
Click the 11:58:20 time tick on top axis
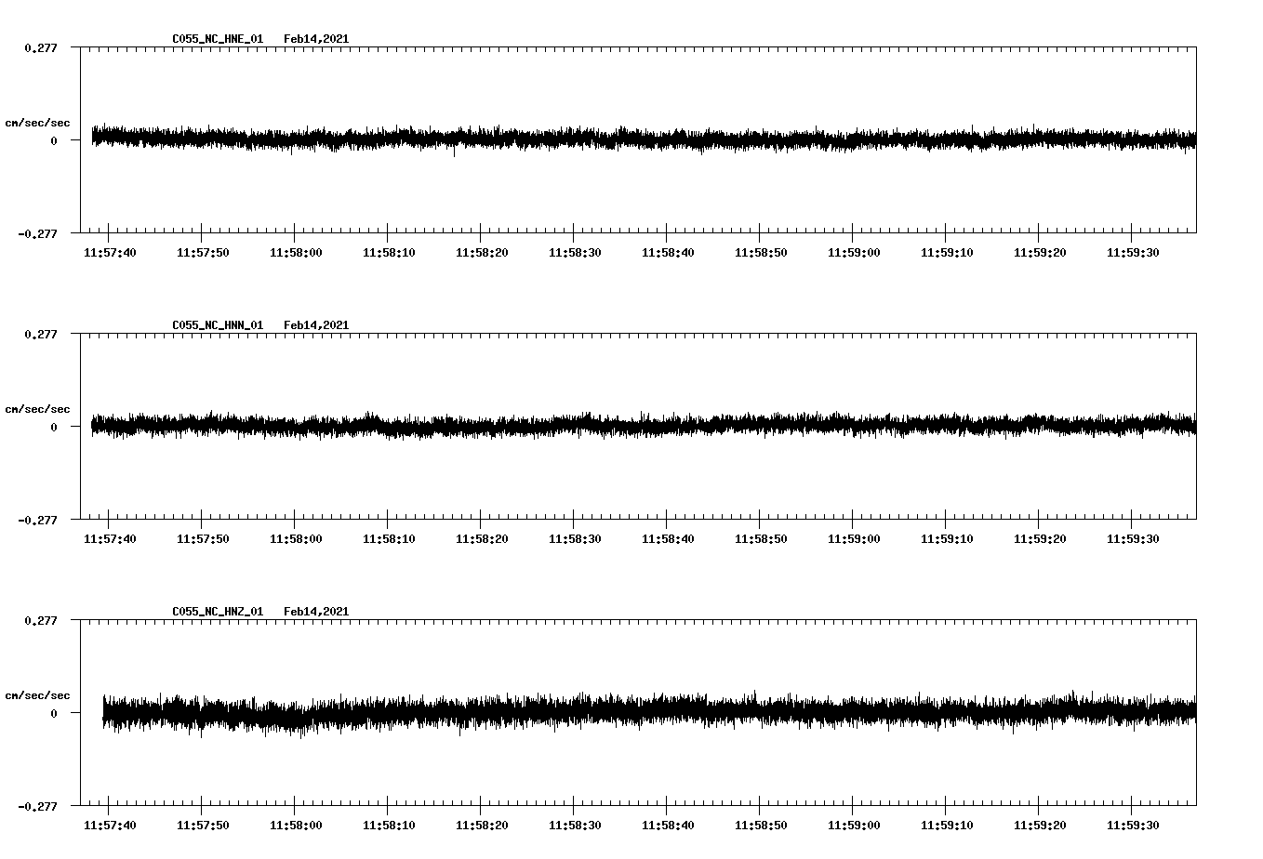[481, 251]
